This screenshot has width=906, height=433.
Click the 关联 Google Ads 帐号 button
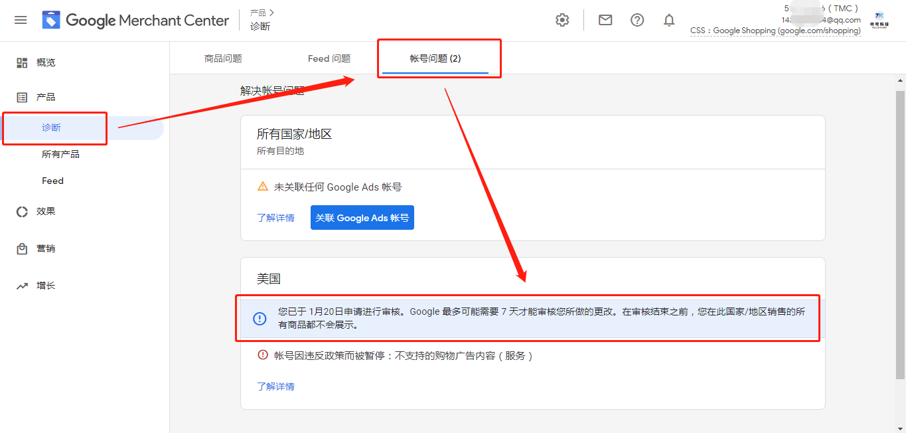362,218
